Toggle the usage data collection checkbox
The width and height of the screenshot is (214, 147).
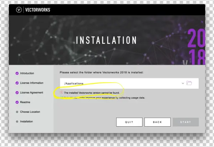tap(61, 97)
